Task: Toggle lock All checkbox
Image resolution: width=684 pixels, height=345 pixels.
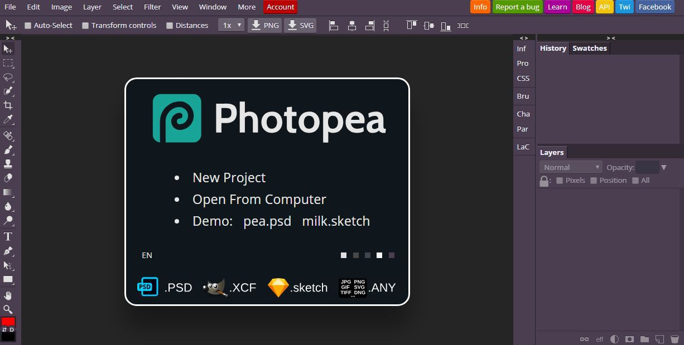Action: click(x=635, y=181)
